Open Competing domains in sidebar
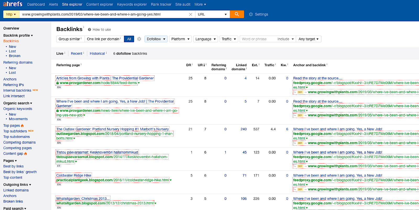 pos(19,142)
